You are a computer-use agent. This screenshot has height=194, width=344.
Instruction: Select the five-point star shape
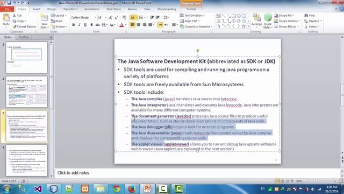tap(243, 26)
